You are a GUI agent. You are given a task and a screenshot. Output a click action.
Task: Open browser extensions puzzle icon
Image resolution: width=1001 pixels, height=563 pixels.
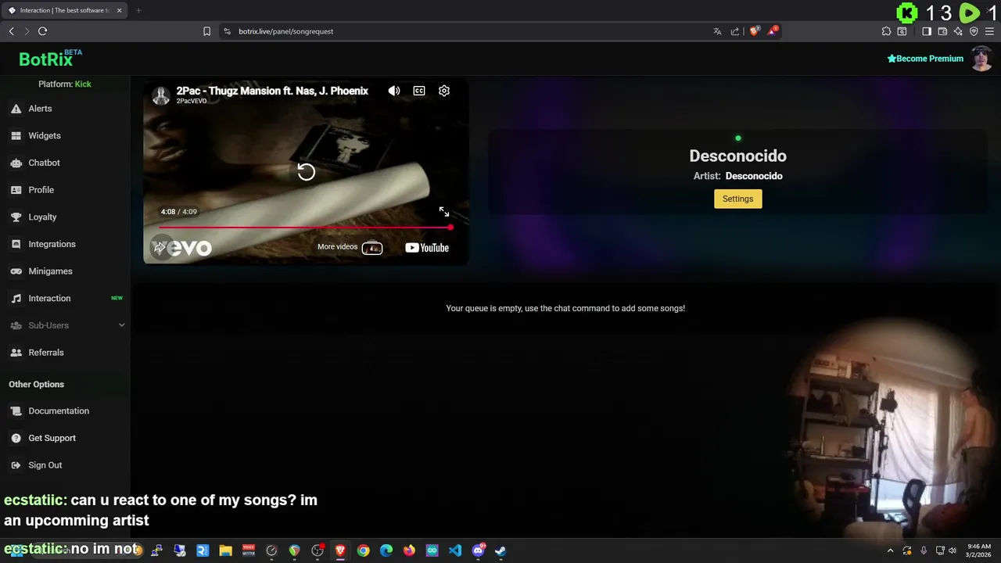click(886, 31)
